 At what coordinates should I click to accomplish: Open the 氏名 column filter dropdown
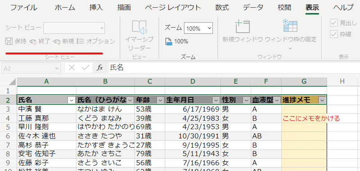point(72,100)
